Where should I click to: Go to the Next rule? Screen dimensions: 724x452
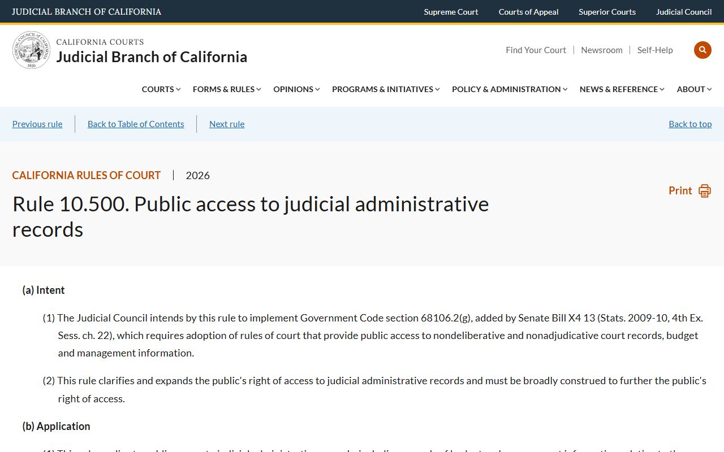(x=227, y=124)
